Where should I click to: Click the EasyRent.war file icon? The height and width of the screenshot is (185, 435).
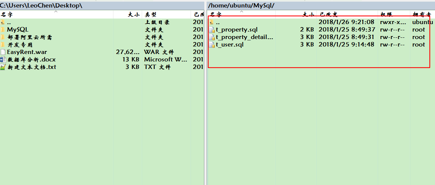[3, 52]
